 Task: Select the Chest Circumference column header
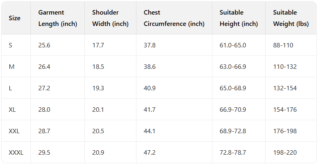[x=174, y=18]
